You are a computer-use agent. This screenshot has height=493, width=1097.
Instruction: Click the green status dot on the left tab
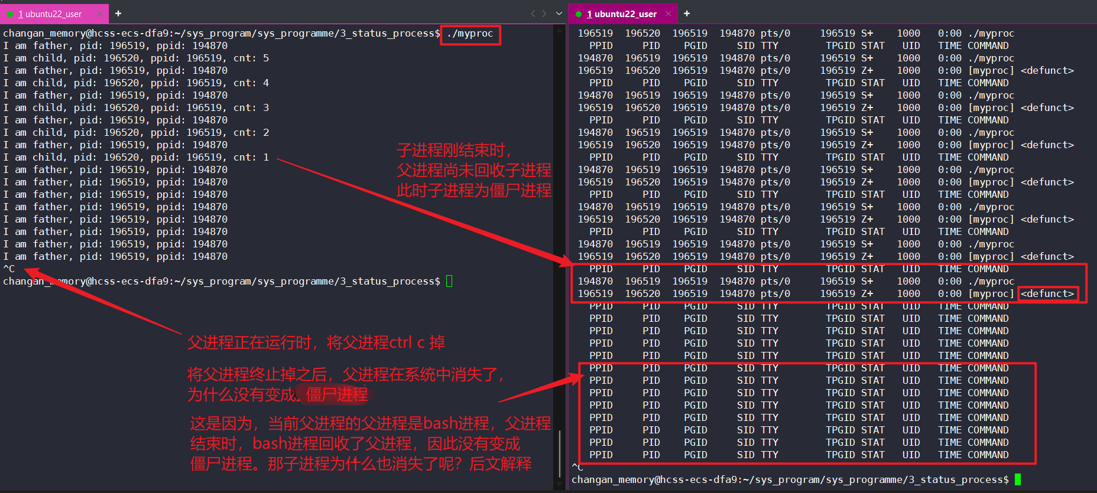pos(10,14)
